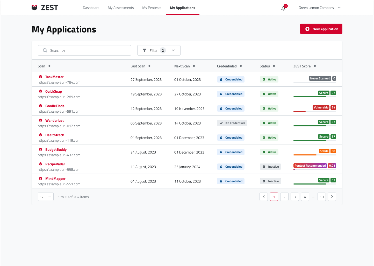Click the ZEST logo icon
This screenshot has height=266, width=374.
click(35, 8)
